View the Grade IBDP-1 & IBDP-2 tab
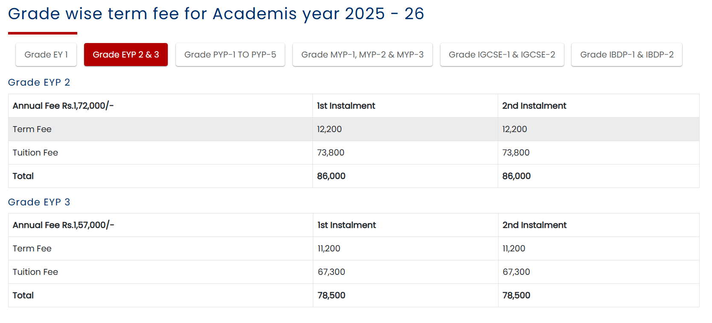 pos(627,55)
